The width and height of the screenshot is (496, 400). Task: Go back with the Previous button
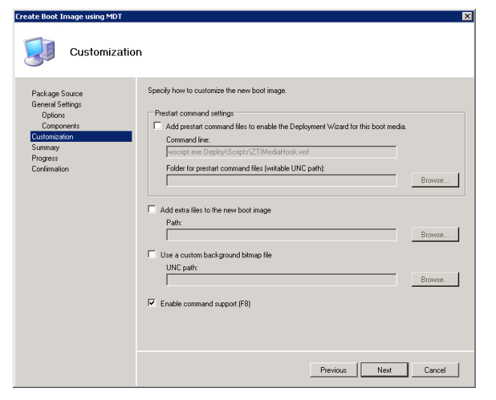[x=333, y=370]
